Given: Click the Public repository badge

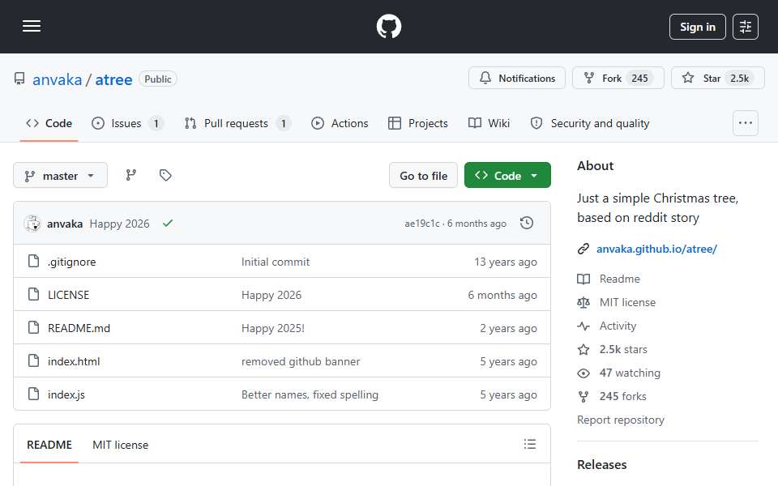Looking at the screenshot, I should (158, 79).
